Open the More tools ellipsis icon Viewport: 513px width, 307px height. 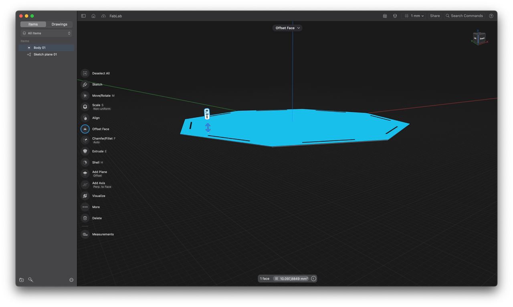click(x=85, y=207)
